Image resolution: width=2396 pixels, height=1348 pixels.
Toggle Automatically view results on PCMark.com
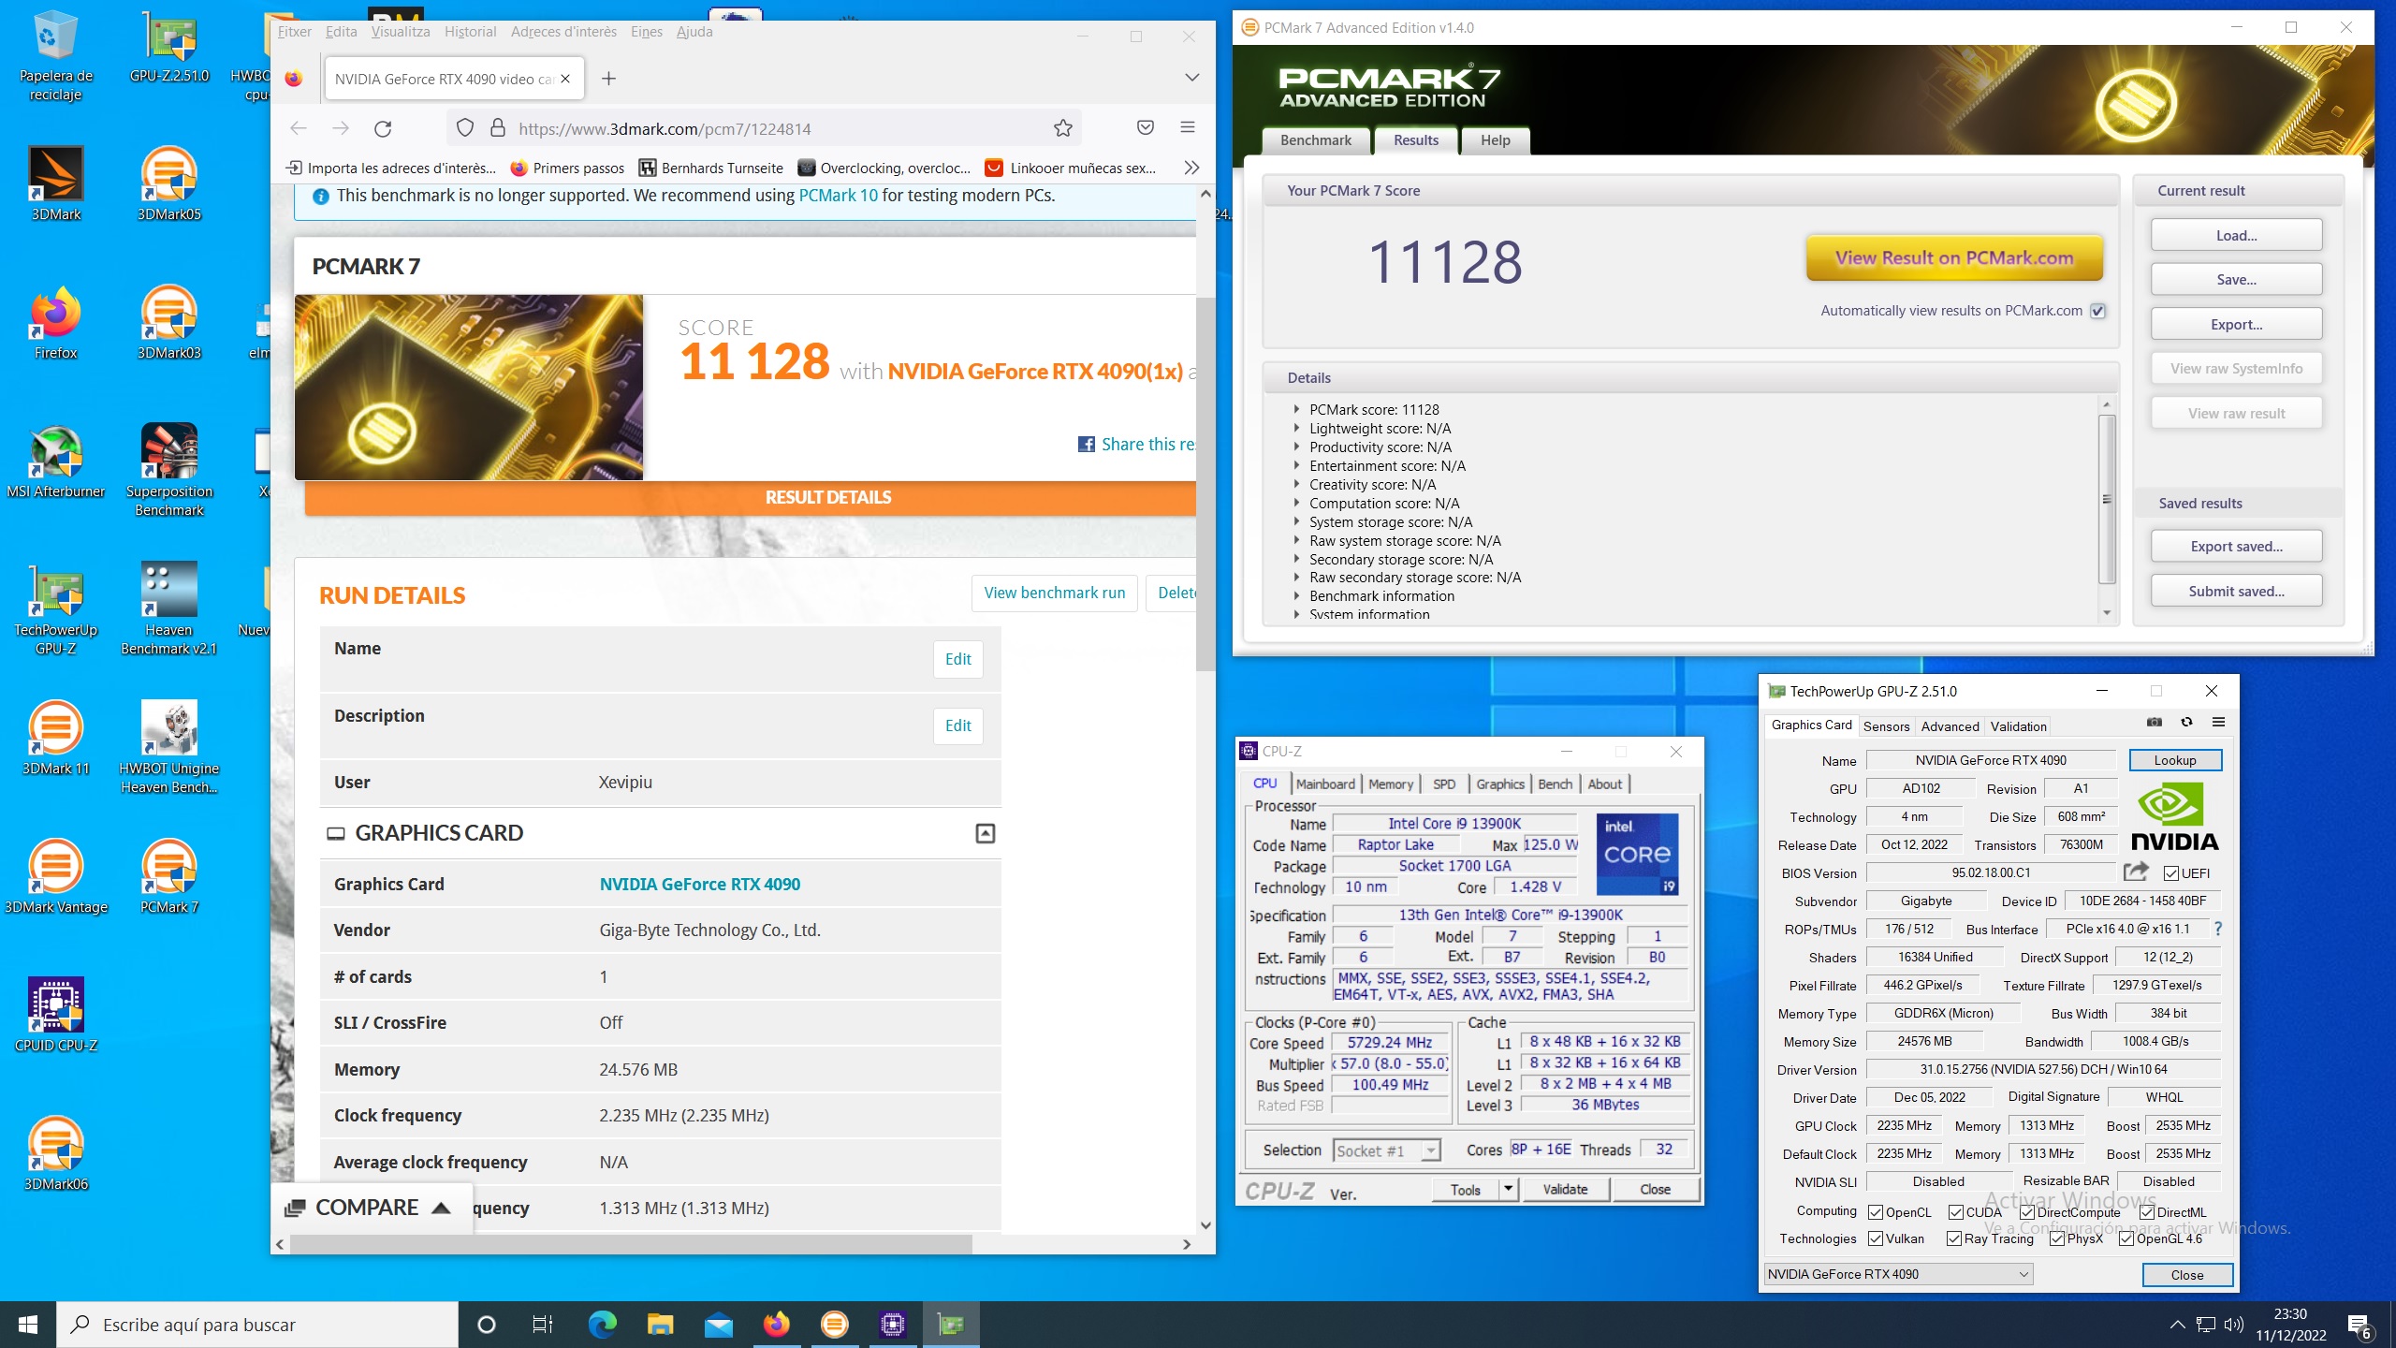coord(2098,311)
